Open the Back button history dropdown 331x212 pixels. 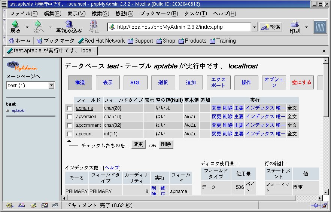tap(27, 27)
